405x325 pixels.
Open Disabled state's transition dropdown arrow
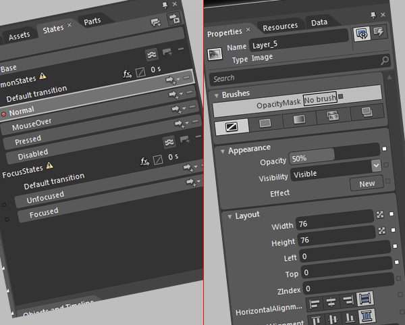(x=187, y=123)
